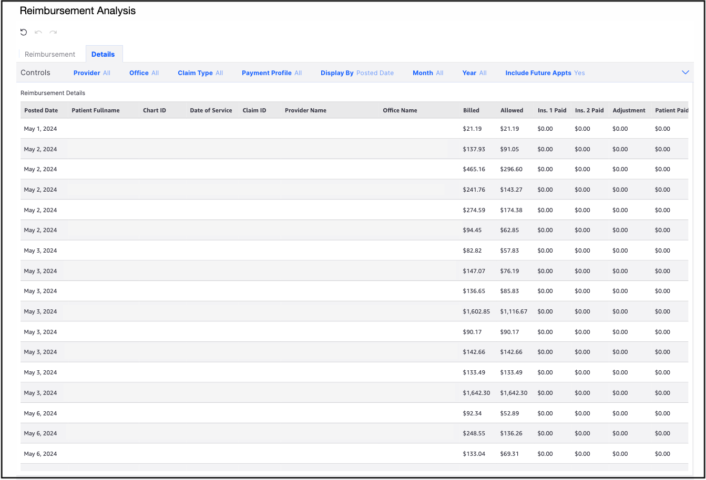Sort by the Posted Date column header

point(41,110)
